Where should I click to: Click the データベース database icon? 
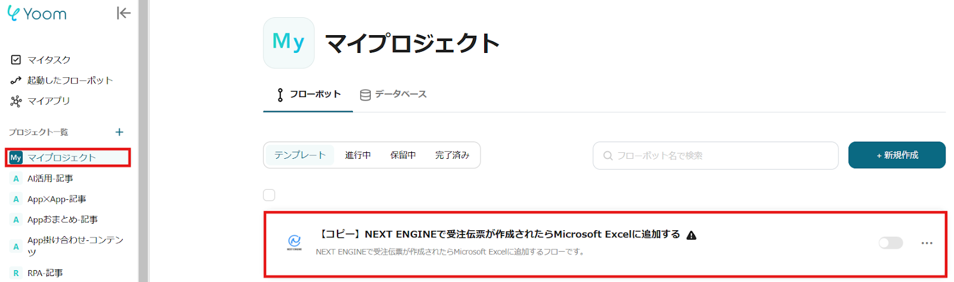(366, 95)
